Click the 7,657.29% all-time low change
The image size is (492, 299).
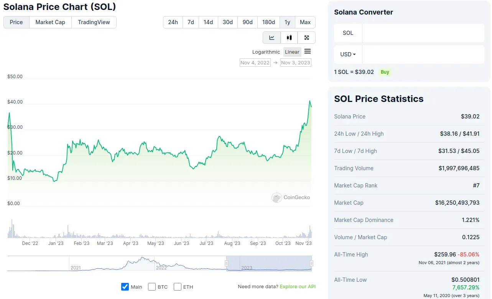coord(466,287)
